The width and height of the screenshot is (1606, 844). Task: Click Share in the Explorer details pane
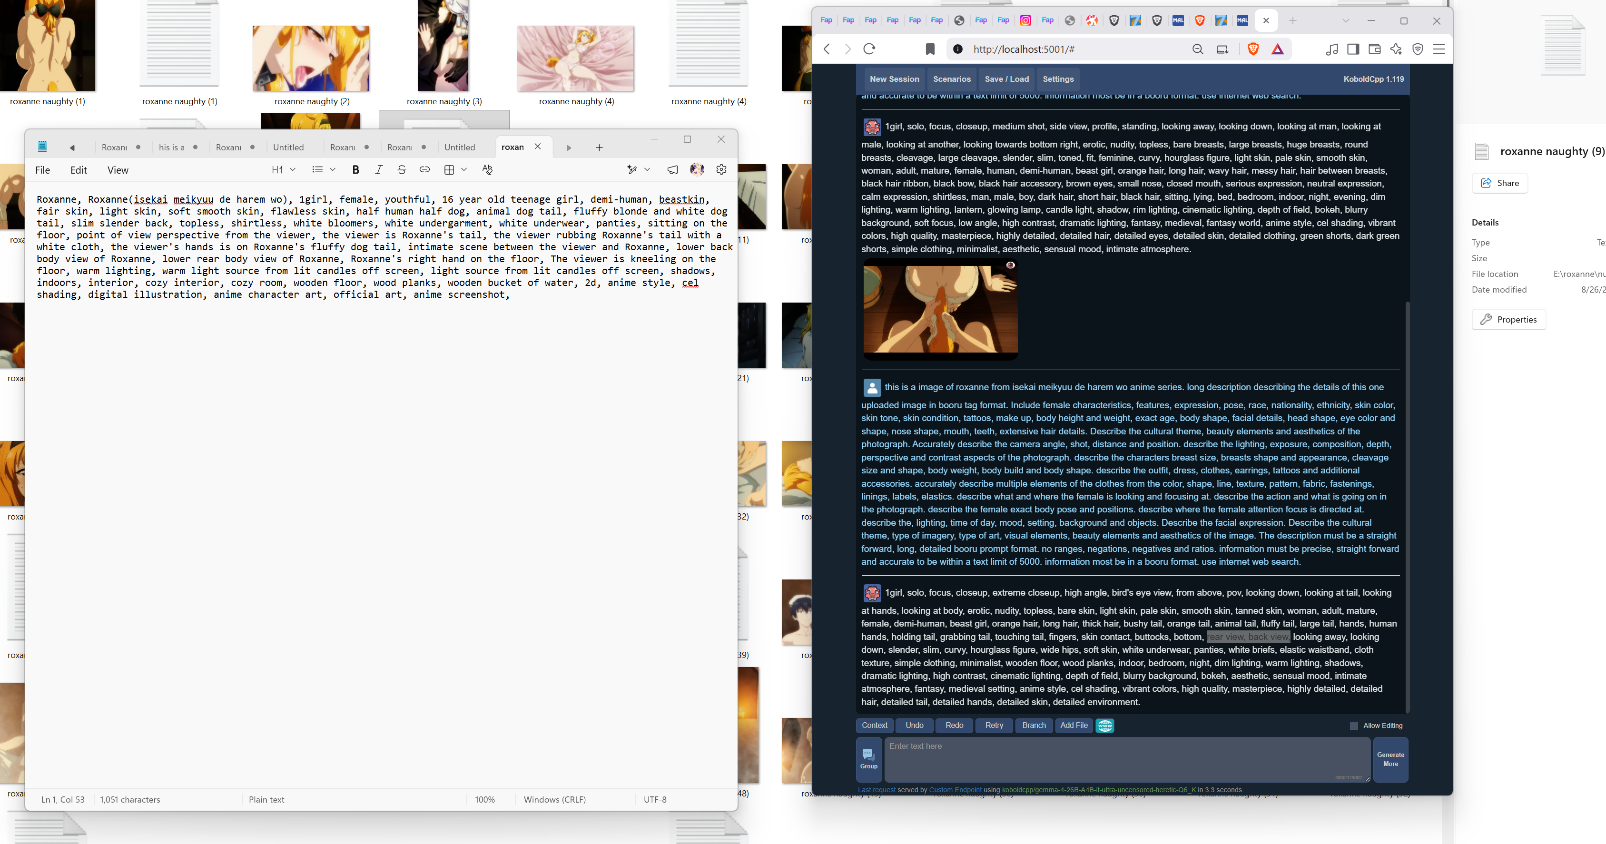coord(1500,183)
